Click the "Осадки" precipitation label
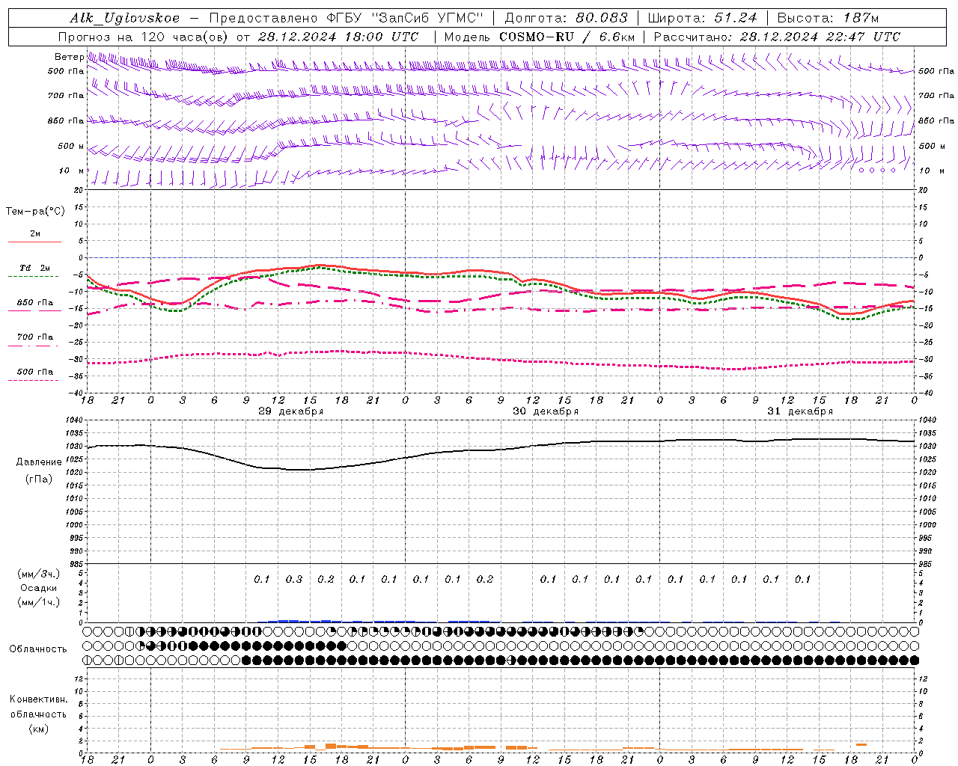 tap(39, 589)
